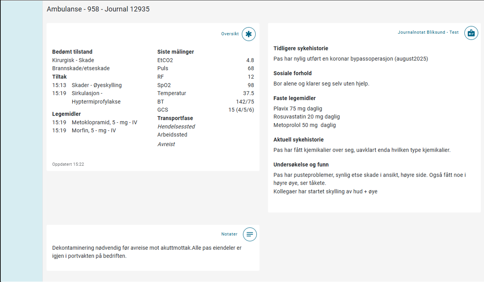Select the Oversikt panel label

(x=230, y=34)
